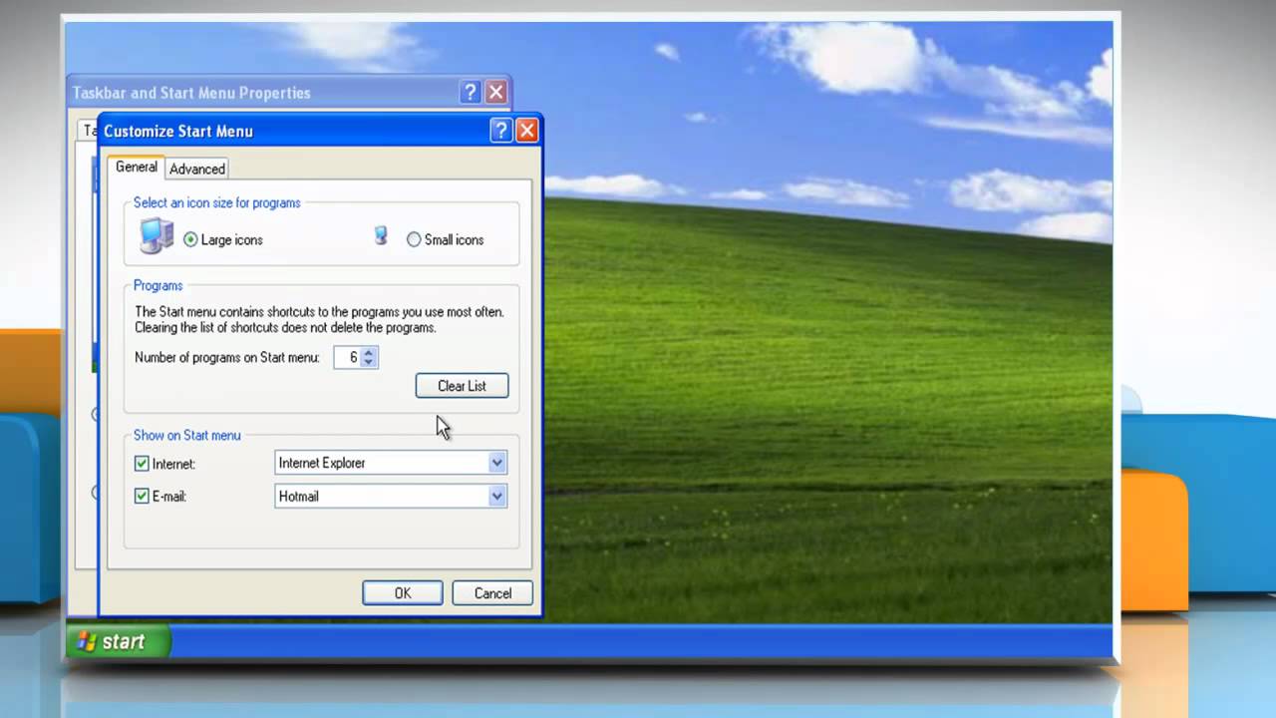Uncheck the Internet checkbox
Viewport: 1276px width, 718px height.
tap(142, 464)
